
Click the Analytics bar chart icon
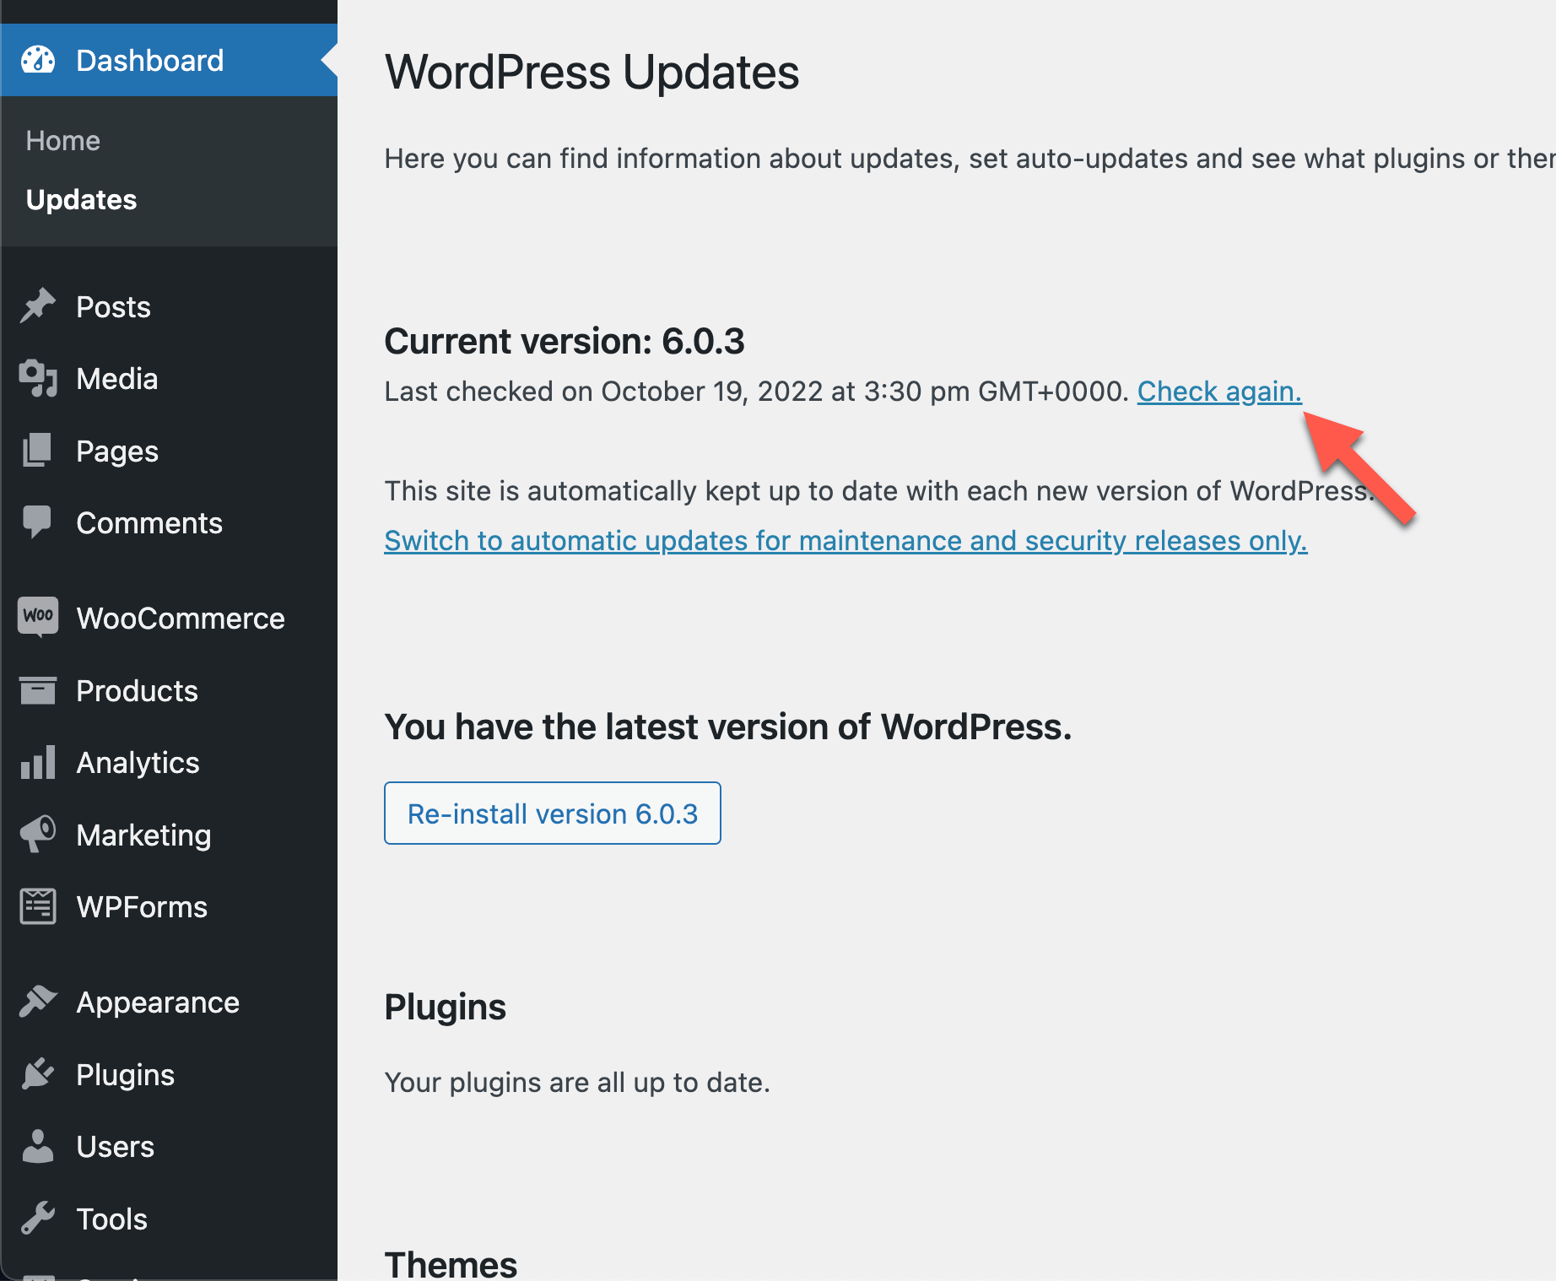[38, 762]
